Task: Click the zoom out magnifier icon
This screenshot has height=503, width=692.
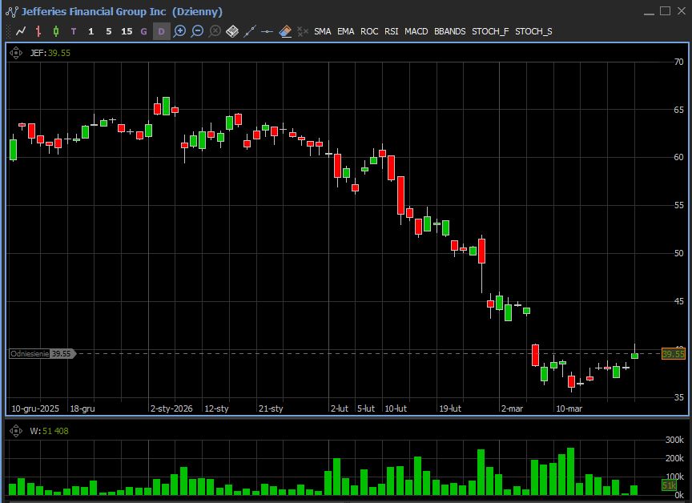Action: [x=197, y=31]
